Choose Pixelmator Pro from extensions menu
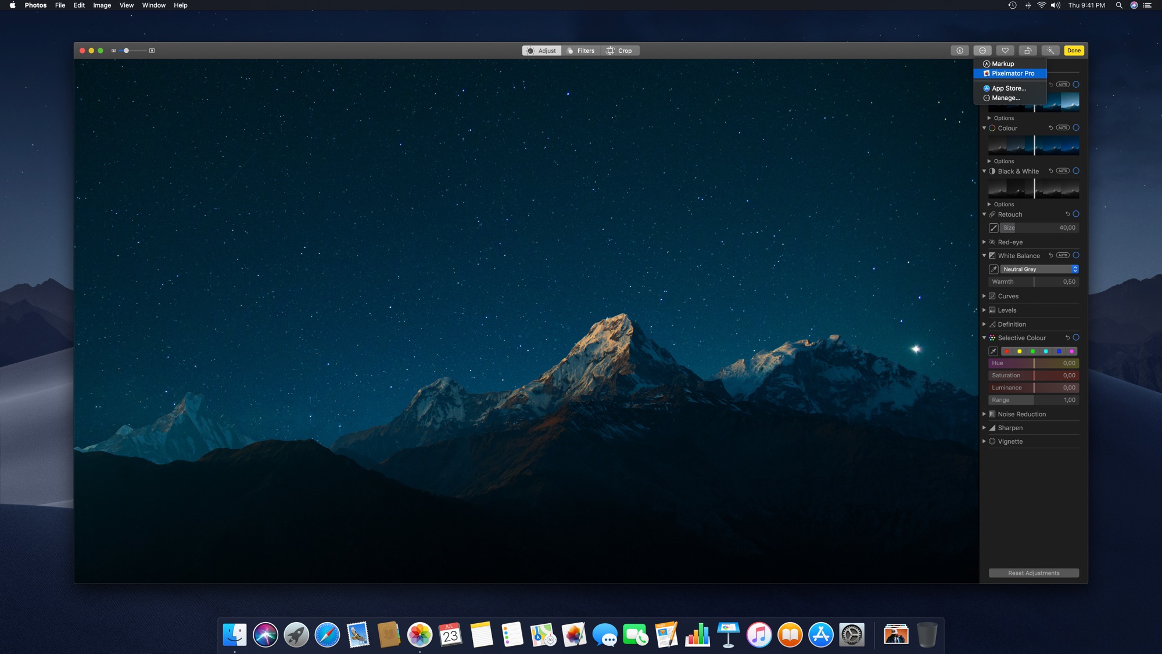The image size is (1162, 654). pyautogui.click(x=1012, y=73)
